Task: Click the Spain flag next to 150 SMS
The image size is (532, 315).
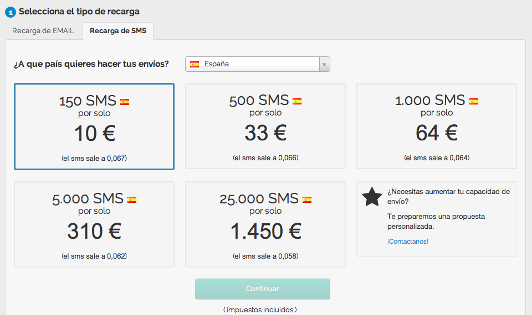Action: [125, 102]
